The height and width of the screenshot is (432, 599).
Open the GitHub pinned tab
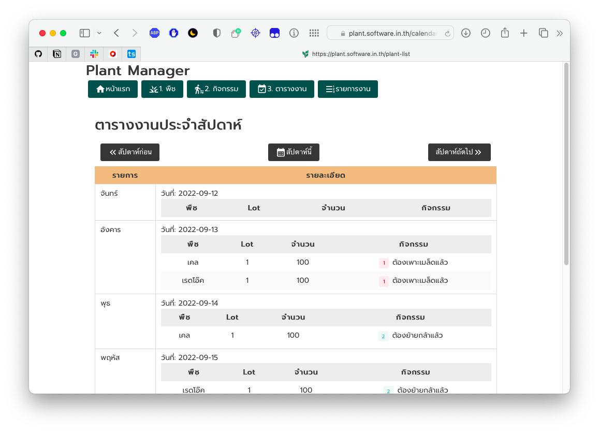[38, 54]
